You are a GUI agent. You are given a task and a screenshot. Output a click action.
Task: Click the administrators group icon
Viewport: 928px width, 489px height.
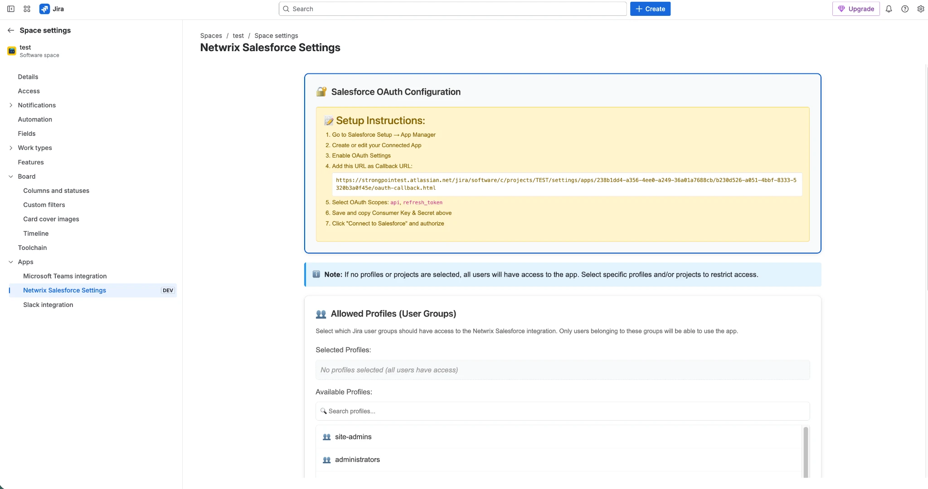pyautogui.click(x=326, y=460)
